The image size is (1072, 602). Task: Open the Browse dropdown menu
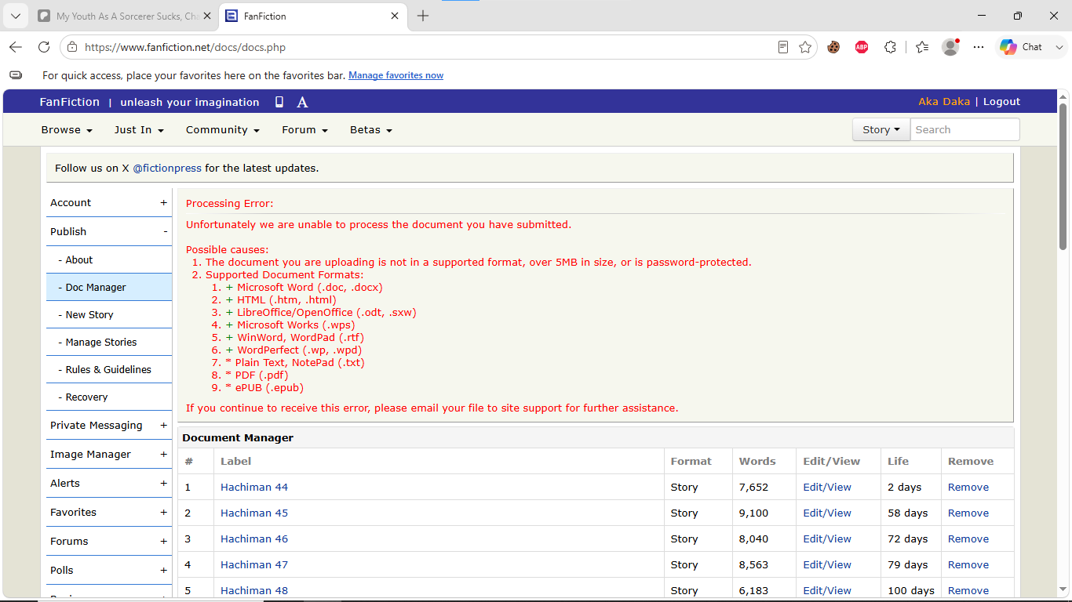coord(67,130)
